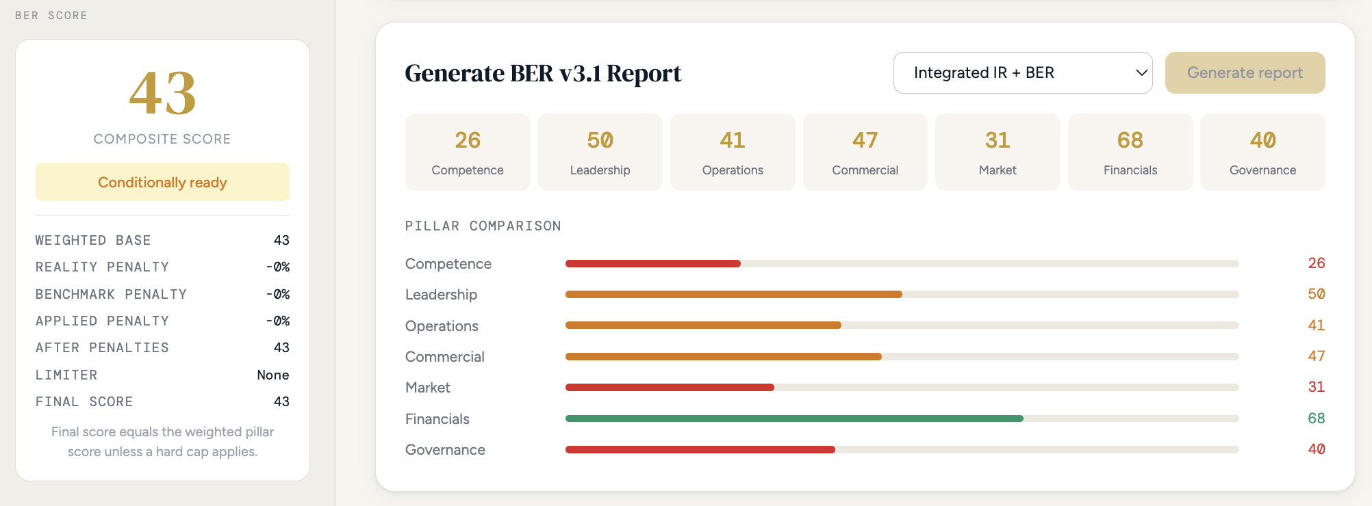Click the AFTER PENALTIES row label
The width and height of the screenshot is (1372, 506).
pyautogui.click(x=102, y=347)
